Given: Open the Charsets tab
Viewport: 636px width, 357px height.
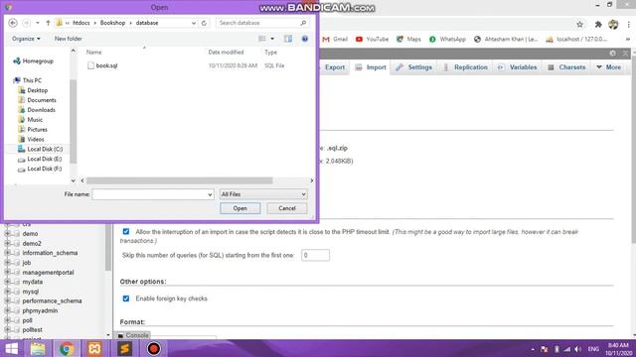Looking at the screenshot, I should coord(566,67).
